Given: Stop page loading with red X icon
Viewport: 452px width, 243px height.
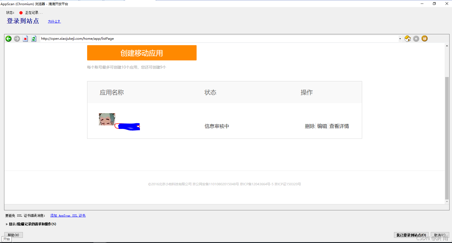Looking at the screenshot, I should pos(25,39).
